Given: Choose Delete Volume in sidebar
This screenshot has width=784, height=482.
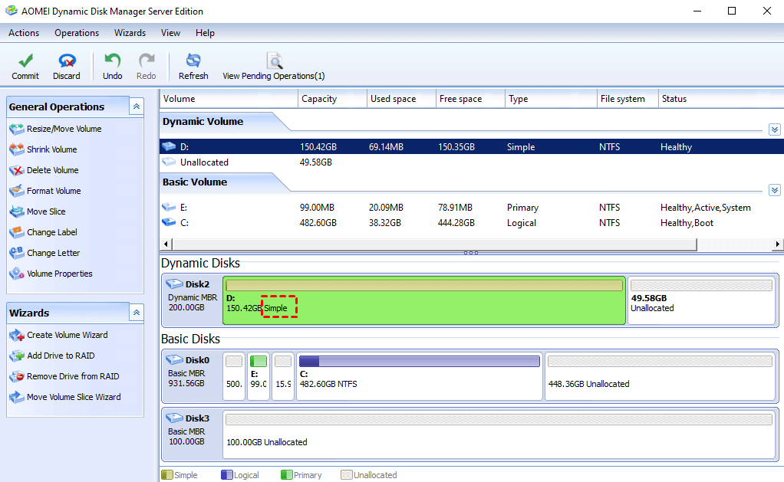Looking at the screenshot, I should coord(52,170).
